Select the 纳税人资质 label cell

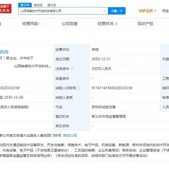click(71, 97)
